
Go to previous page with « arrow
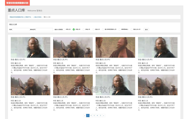[85, 115]
